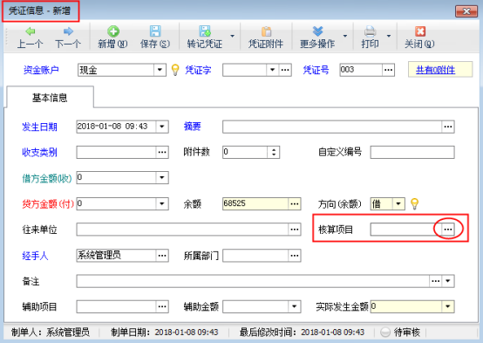Viewport: 483px width, 343px height.
Task: Go to next voucher with 下一个
Action: tap(68, 31)
